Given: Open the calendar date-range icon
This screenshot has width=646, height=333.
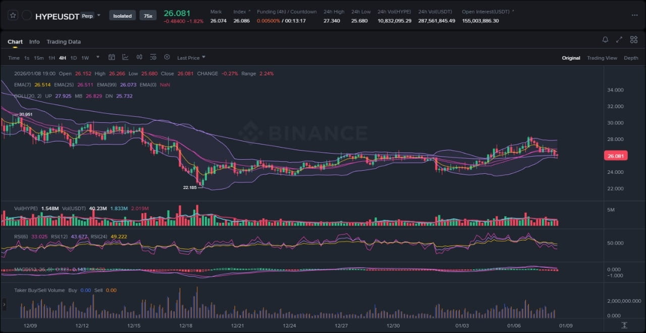Looking at the screenshot, I should 112,57.
